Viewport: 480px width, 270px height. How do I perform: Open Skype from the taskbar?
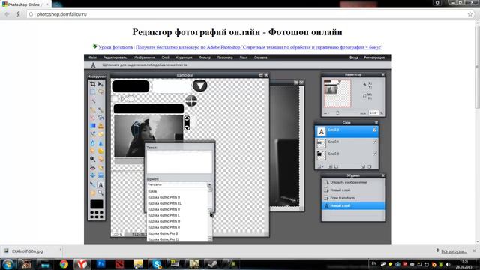tap(157, 264)
